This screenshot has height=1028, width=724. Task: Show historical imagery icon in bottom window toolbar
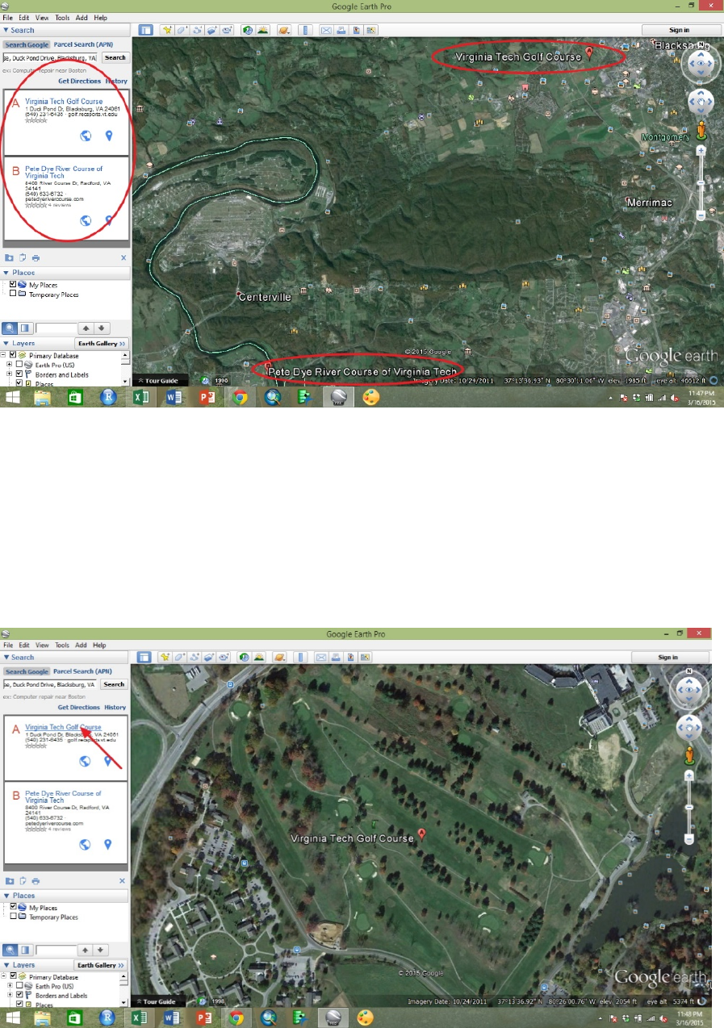pos(245,657)
